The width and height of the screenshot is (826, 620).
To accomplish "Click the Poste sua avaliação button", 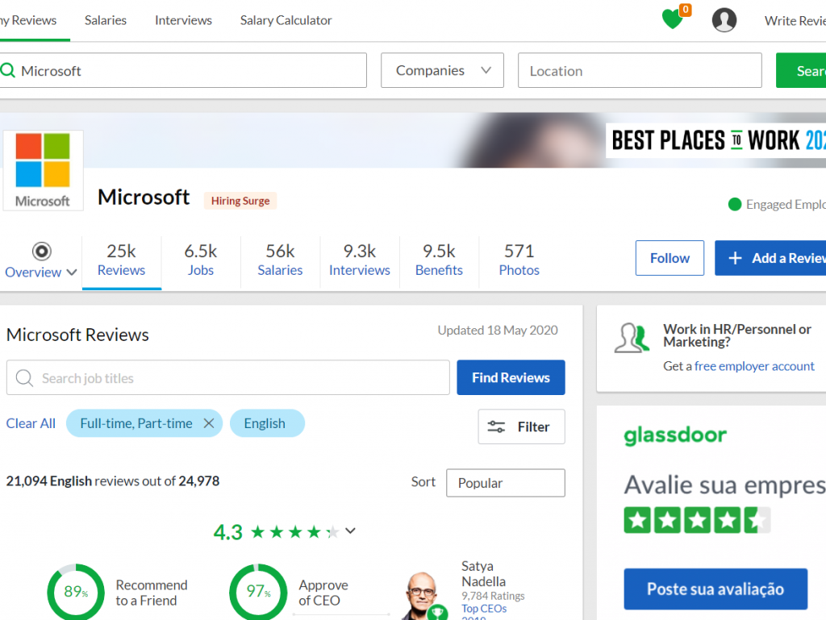I will (x=715, y=589).
